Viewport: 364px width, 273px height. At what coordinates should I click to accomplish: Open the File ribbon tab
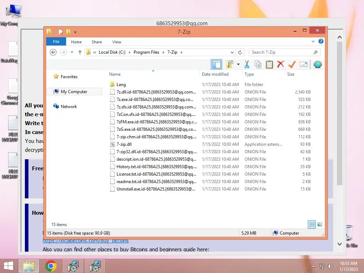(56, 42)
